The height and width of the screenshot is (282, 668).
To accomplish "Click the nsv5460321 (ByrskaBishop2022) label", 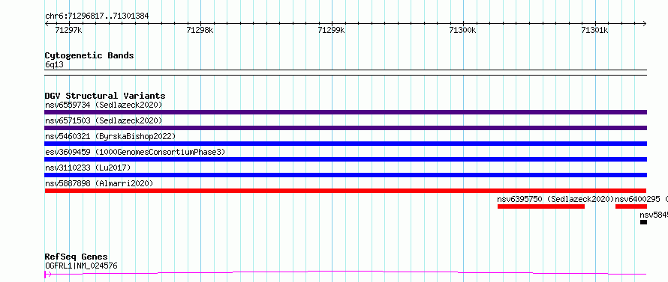I will click(x=110, y=136).
